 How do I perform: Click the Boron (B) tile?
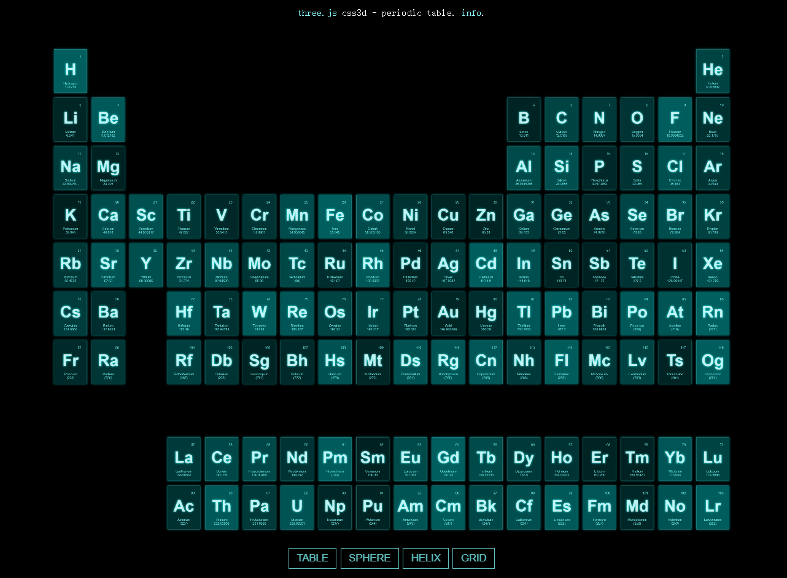pyautogui.click(x=524, y=120)
